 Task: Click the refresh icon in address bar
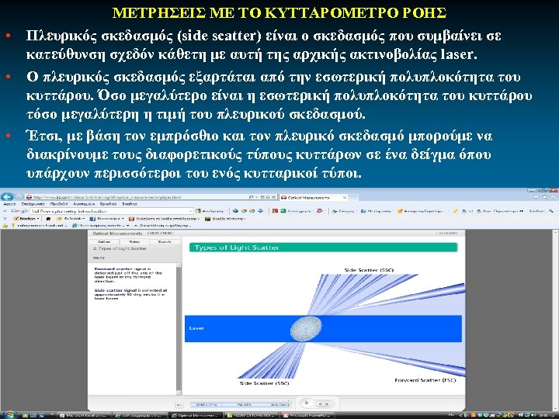tap(267, 197)
